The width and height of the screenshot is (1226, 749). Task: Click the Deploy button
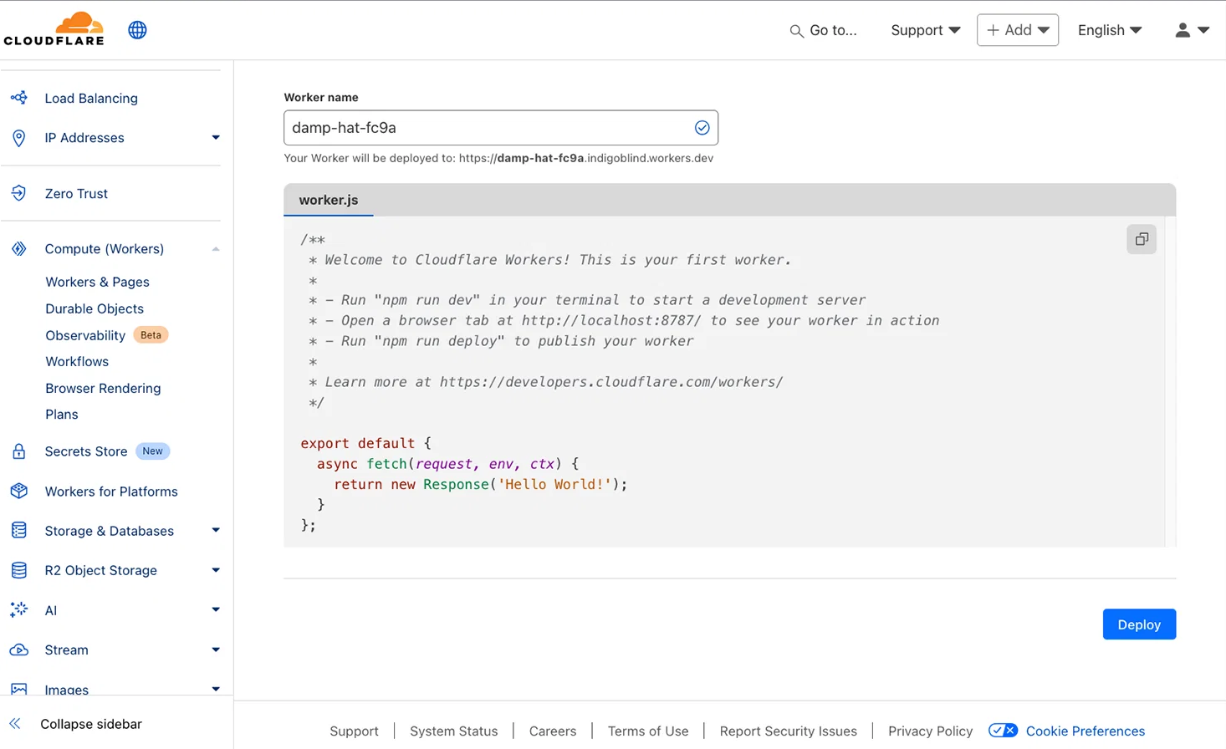1139,624
